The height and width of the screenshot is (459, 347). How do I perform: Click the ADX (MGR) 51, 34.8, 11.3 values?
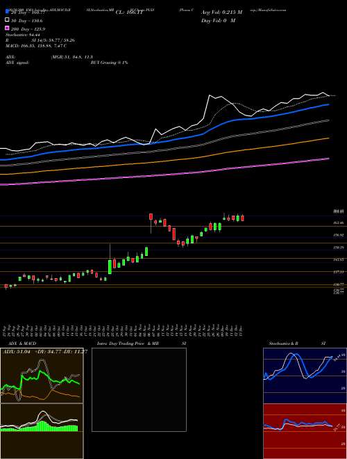(x=72, y=57)
